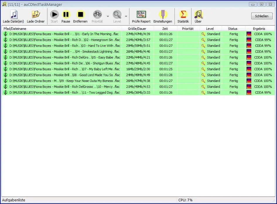Click magnifier level icon in Mercy row
Viewport: 277px width, 204px height.
203,87
